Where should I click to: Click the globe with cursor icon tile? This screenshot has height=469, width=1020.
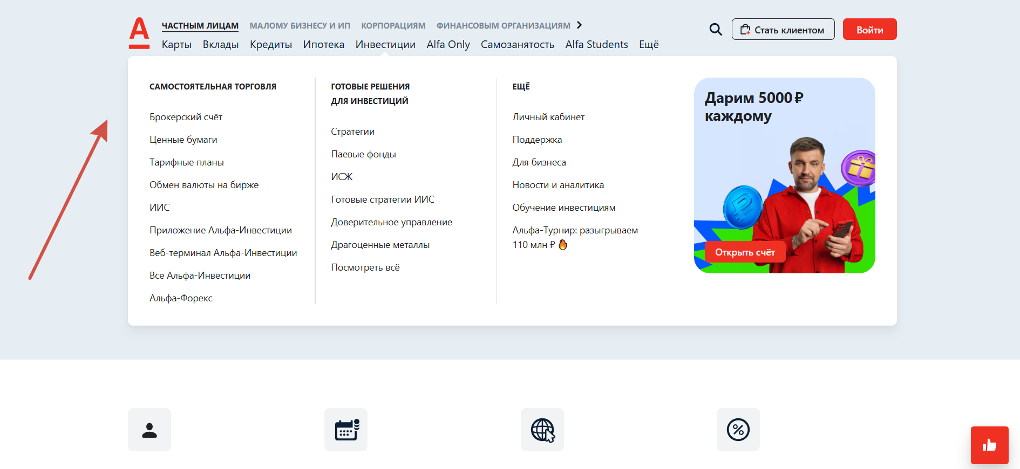tap(542, 430)
